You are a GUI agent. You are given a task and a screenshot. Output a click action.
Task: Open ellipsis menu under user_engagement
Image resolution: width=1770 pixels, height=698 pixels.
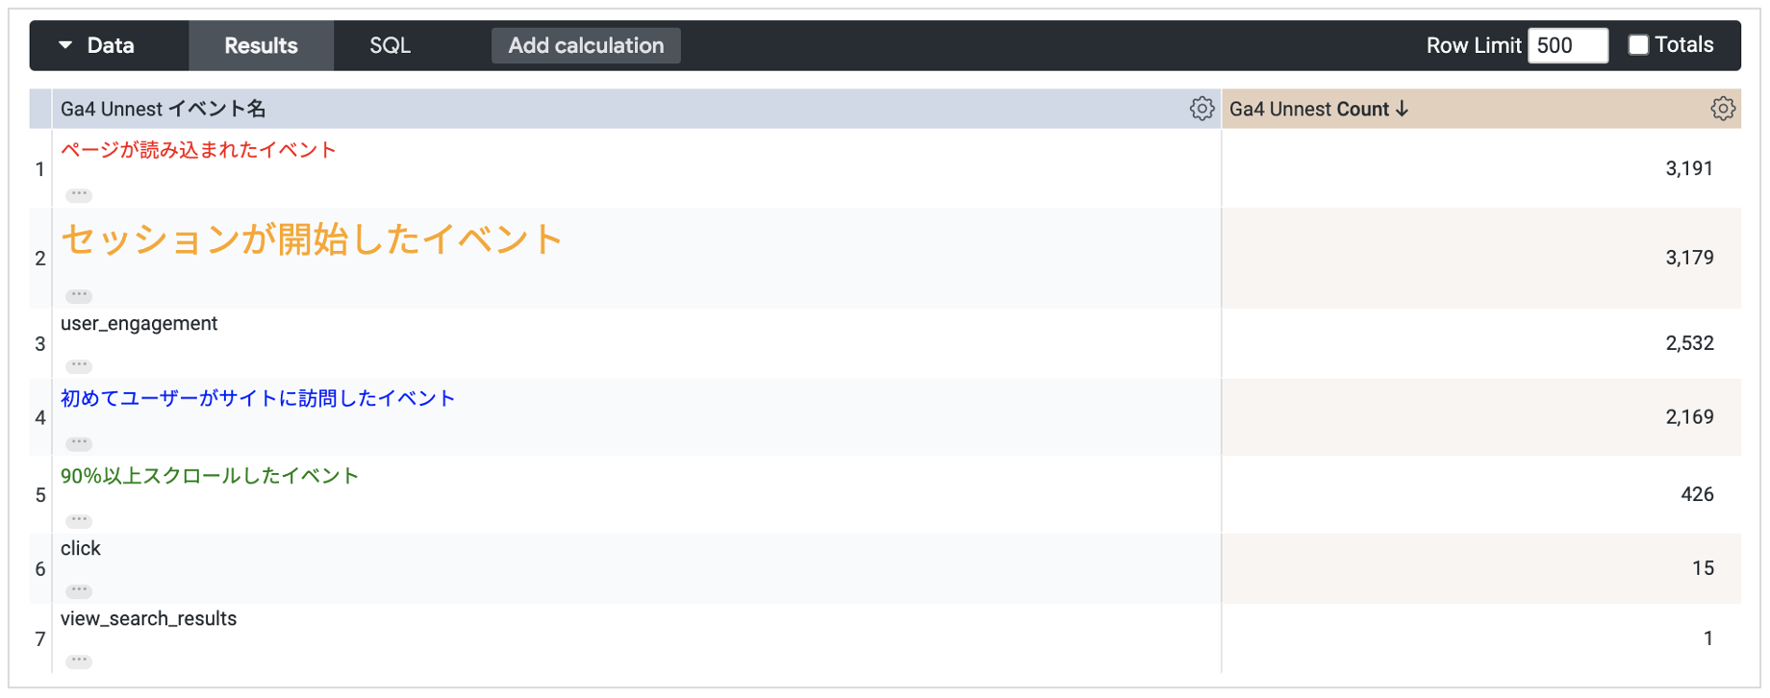point(79,365)
